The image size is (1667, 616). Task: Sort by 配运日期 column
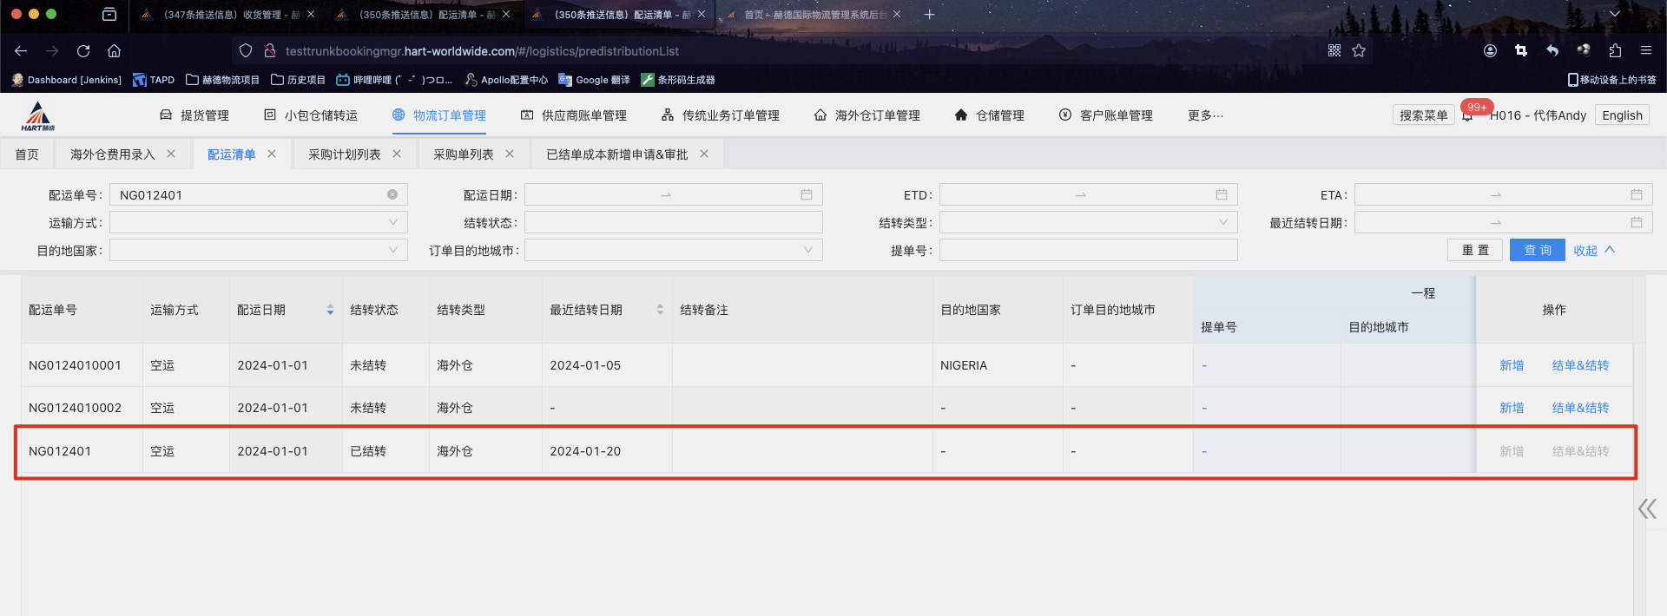pyautogui.click(x=330, y=310)
